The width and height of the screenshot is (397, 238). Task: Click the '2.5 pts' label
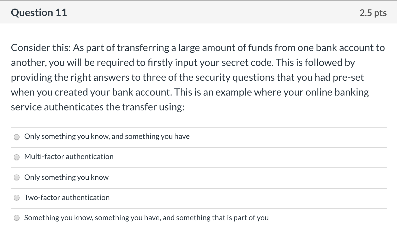[x=373, y=12]
